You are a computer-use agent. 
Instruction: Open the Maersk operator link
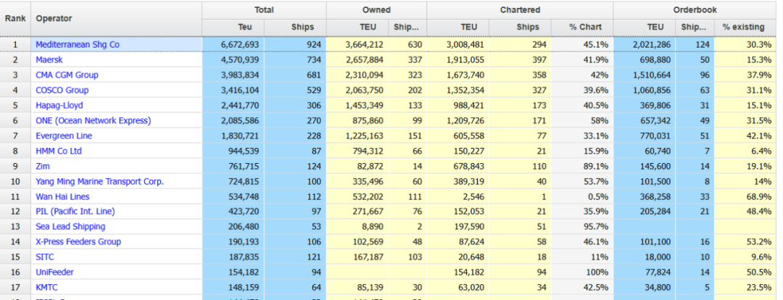[x=49, y=60]
